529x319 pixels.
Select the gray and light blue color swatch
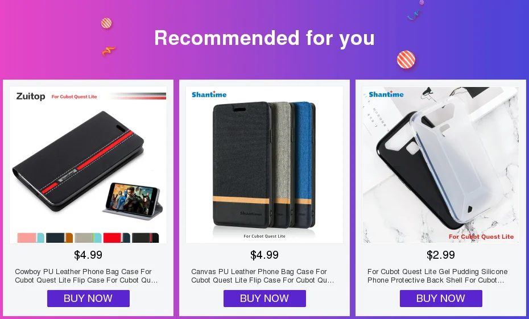pos(88,238)
